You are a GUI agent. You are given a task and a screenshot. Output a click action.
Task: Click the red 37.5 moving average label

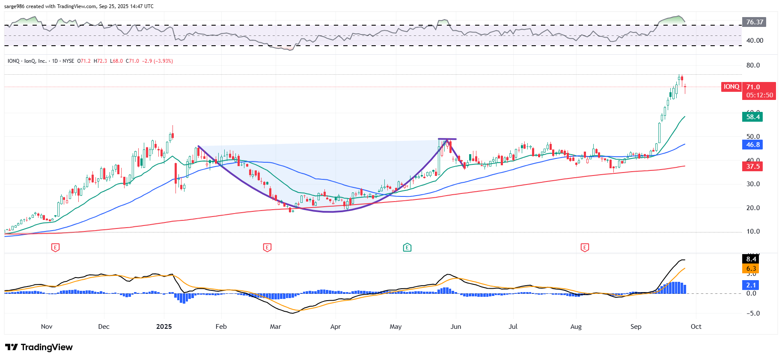pos(752,167)
